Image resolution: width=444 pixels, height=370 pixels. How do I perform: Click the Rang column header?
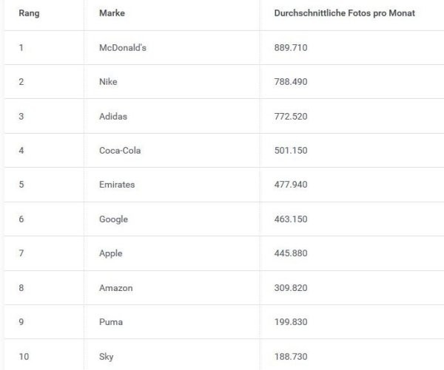tap(29, 13)
